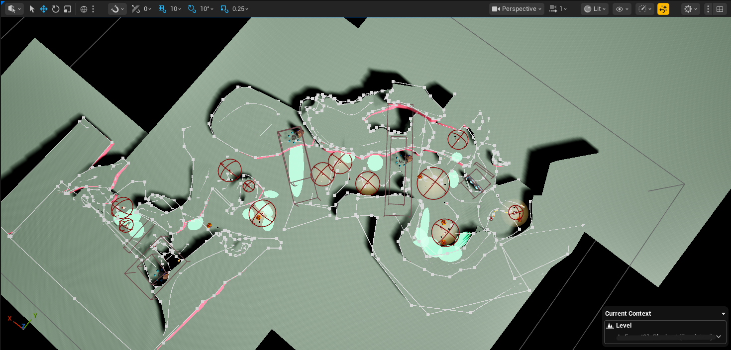Open the Lit view mode dropdown
This screenshot has width=731, height=350.
tap(594, 9)
